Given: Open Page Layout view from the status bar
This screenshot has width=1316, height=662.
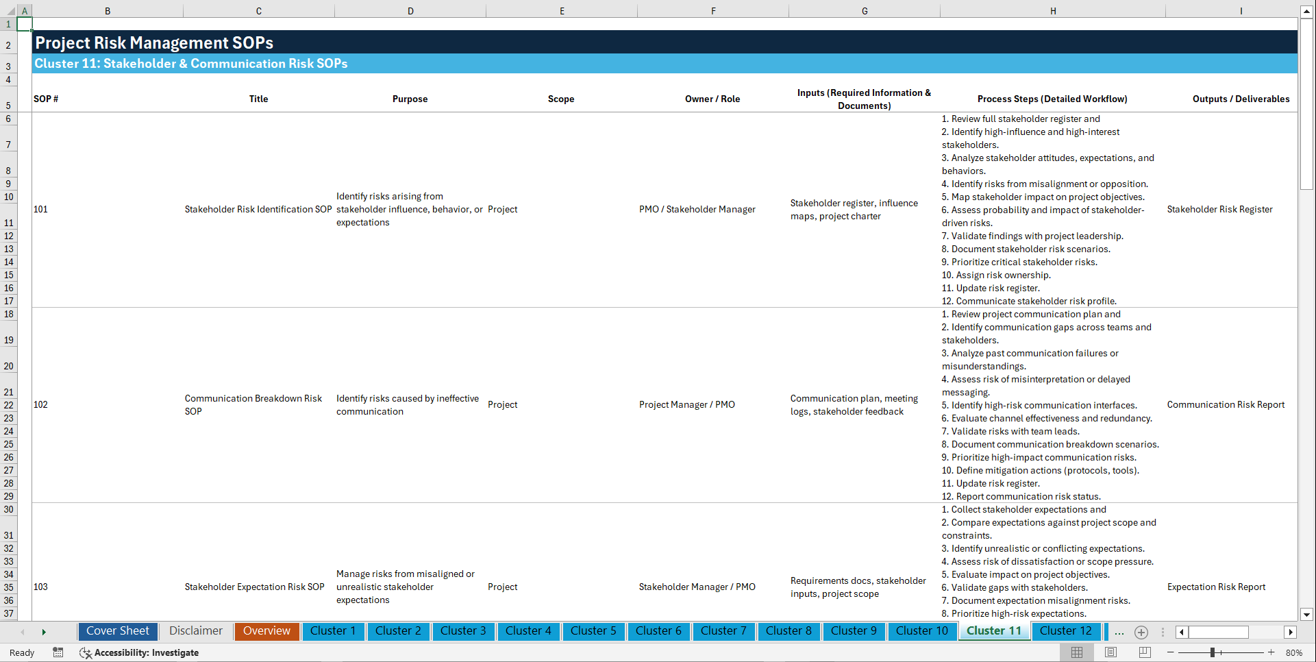Looking at the screenshot, I should click(x=1109, y=652).
